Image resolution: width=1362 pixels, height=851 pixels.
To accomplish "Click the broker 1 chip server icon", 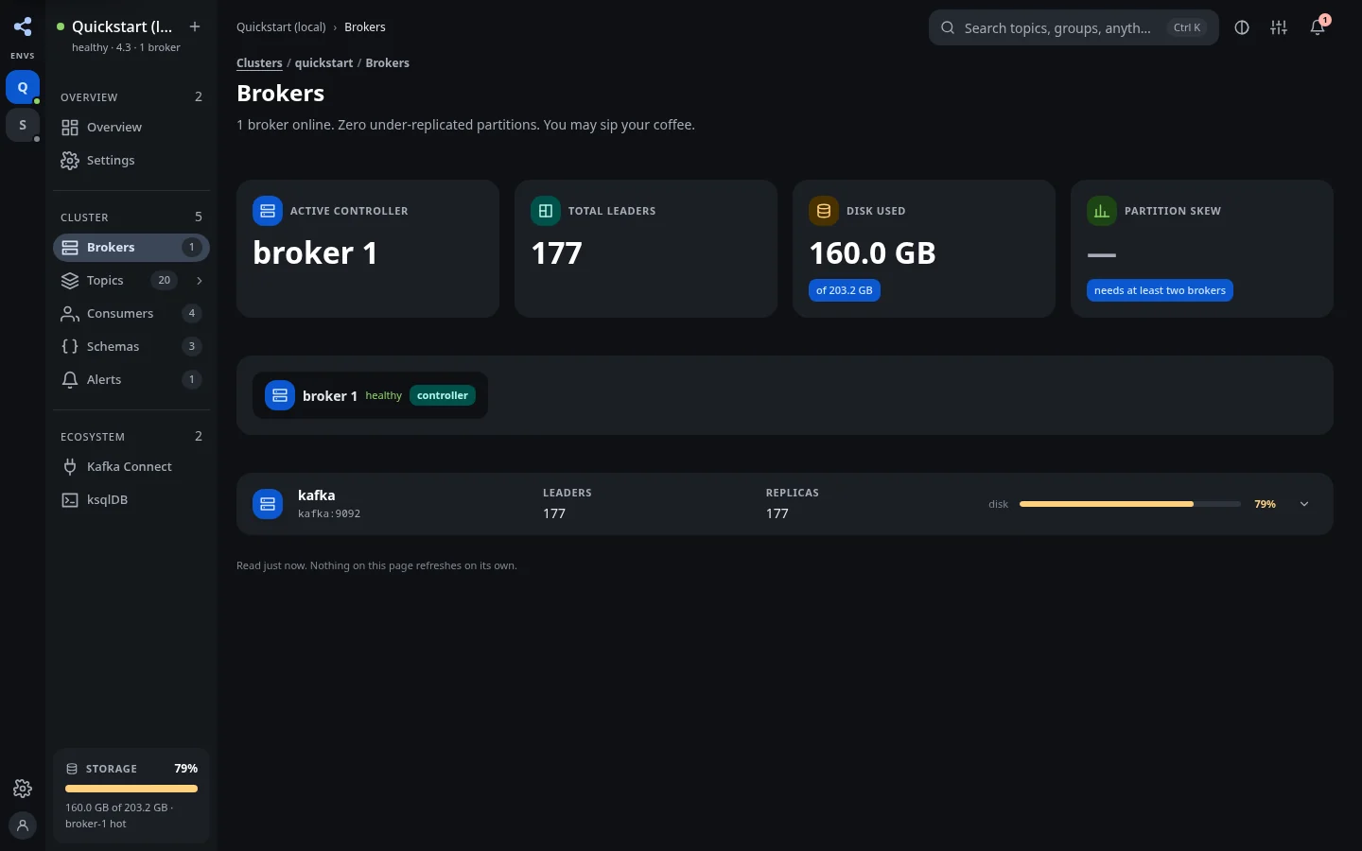I will pyautogui.click(x=280, y=395).
